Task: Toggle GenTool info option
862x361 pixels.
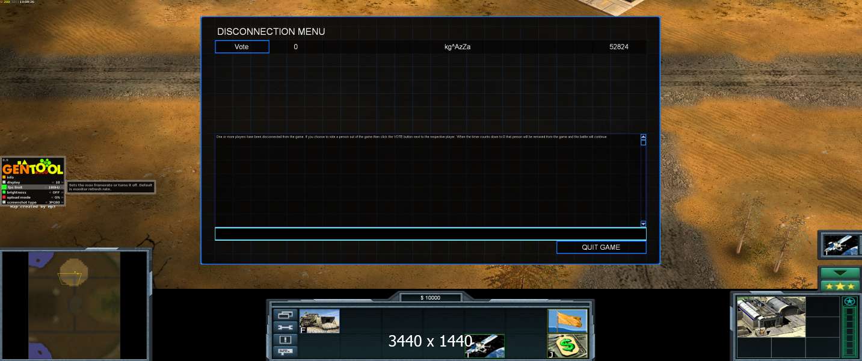Action: pyautogui.click(x=33, y=177)
